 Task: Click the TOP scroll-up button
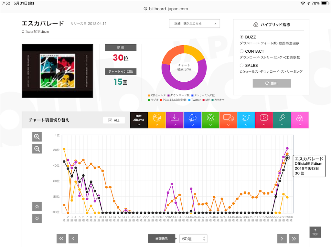pos(315,232)
